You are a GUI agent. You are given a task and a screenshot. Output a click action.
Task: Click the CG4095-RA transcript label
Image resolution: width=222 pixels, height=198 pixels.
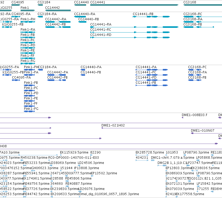(x=21, y=14)
